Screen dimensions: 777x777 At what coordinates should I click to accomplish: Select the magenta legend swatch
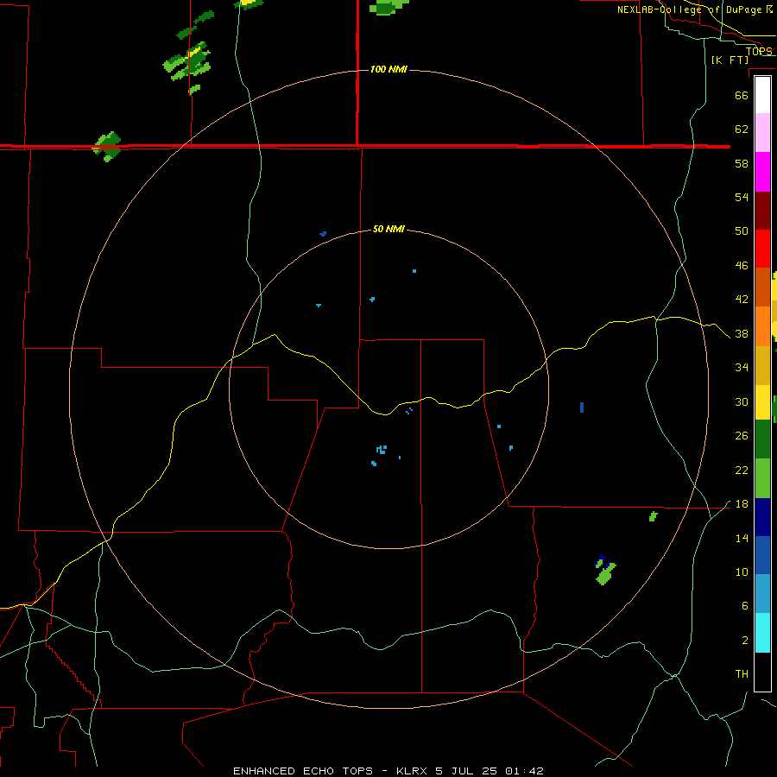762,172
